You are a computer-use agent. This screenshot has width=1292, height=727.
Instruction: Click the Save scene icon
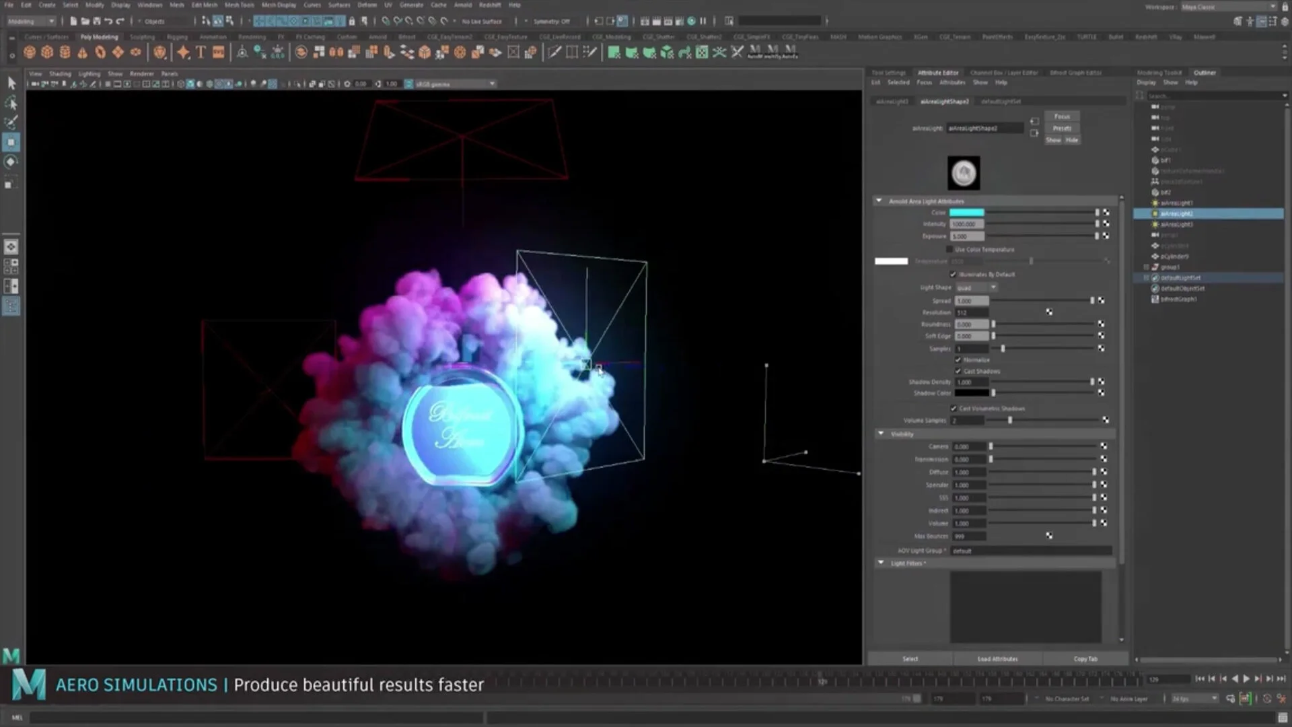pos(97,21)
